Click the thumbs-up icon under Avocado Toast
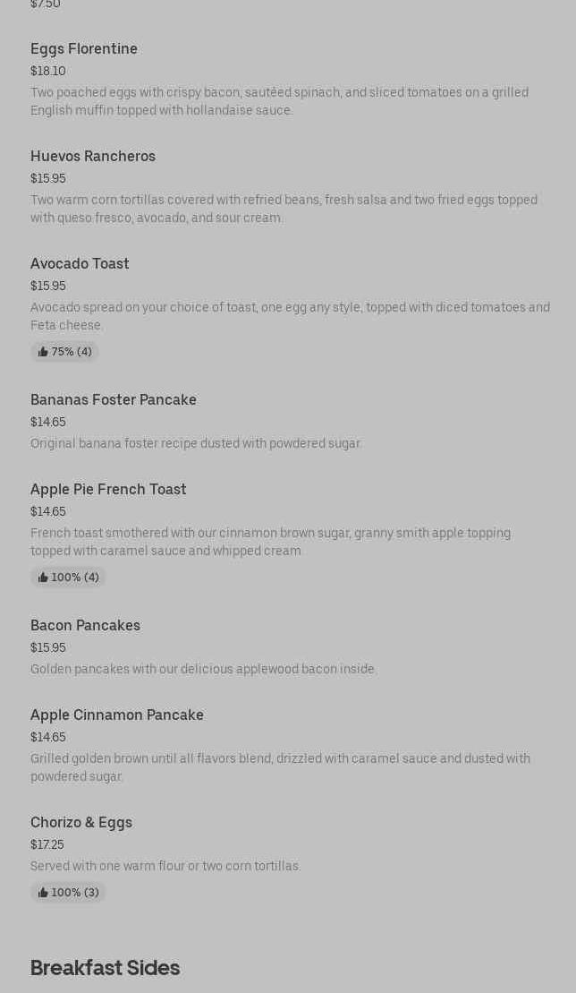 click(x=43, y=352)
